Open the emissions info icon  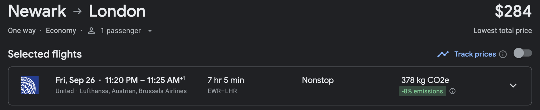pos(453,91)
